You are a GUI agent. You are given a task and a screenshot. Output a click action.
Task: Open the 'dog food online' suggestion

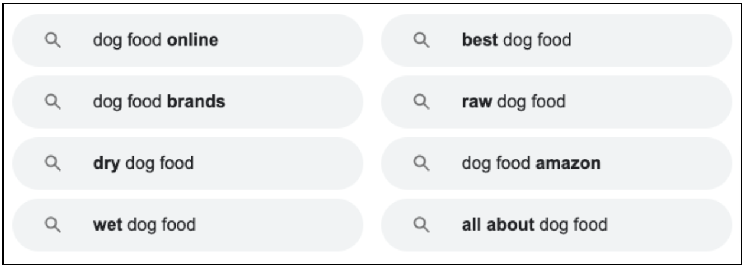(187, 41)
